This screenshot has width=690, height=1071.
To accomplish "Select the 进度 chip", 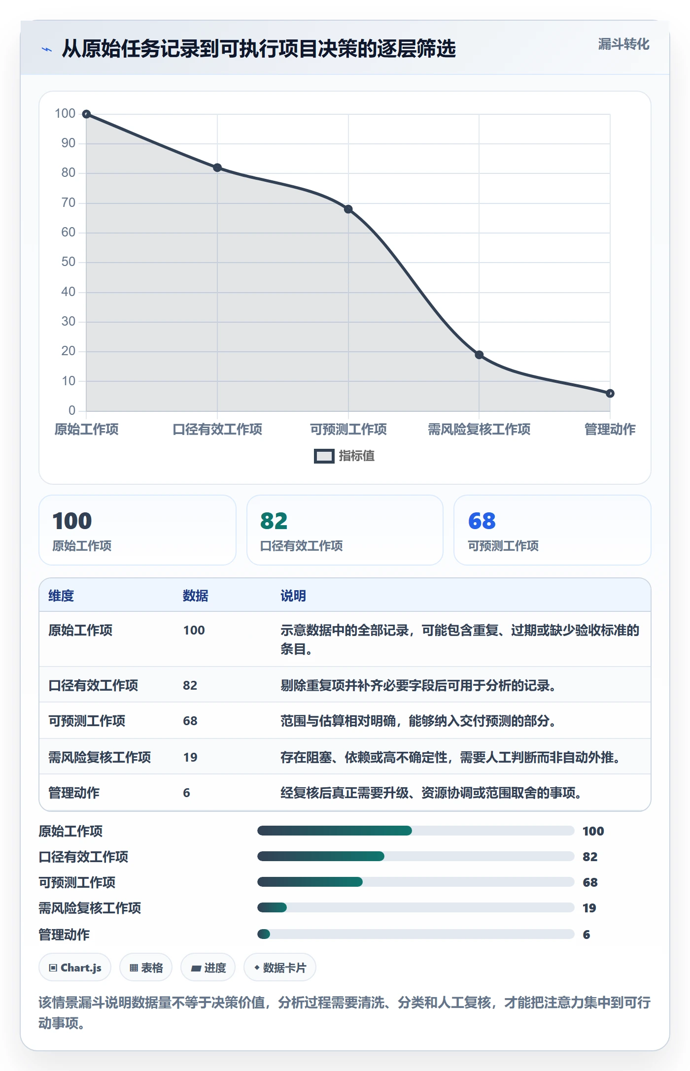I will click(x=208, y=968).
